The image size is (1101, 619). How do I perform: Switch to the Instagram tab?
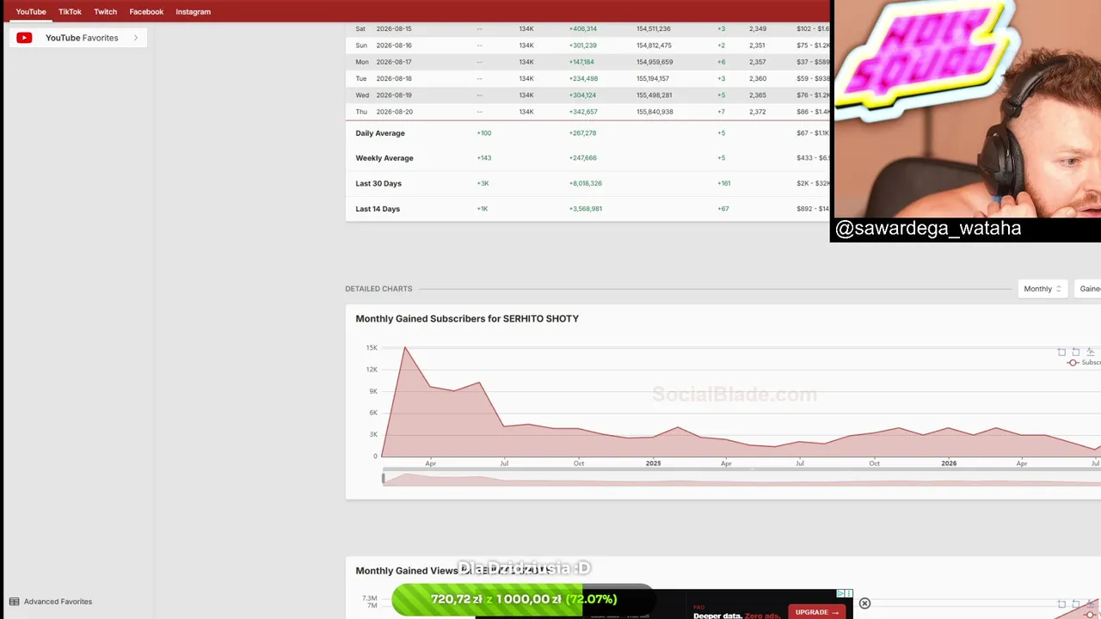(193, 12)
